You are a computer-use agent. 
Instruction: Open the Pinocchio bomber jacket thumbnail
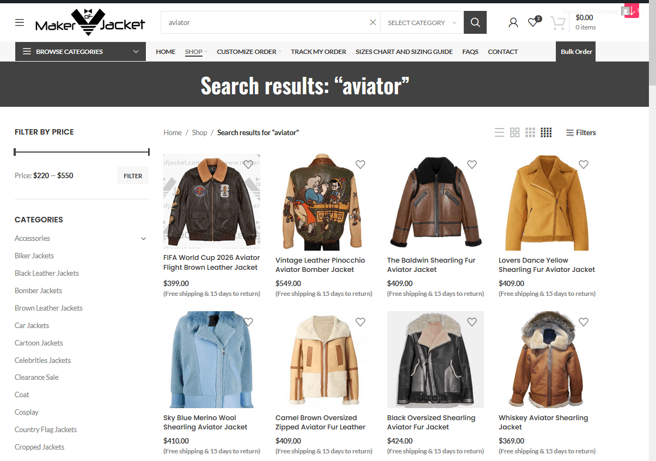324,202
